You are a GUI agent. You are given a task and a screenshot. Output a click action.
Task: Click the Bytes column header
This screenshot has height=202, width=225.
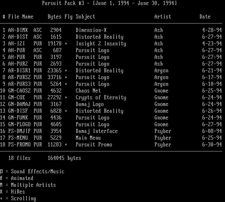click(x=54, y=17)
